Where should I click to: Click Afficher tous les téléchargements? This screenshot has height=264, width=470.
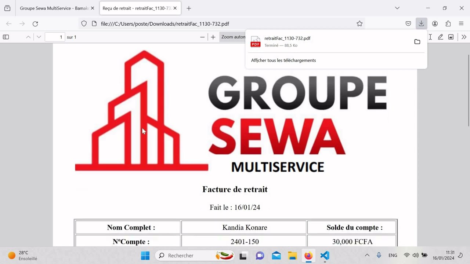click(283, 60)
